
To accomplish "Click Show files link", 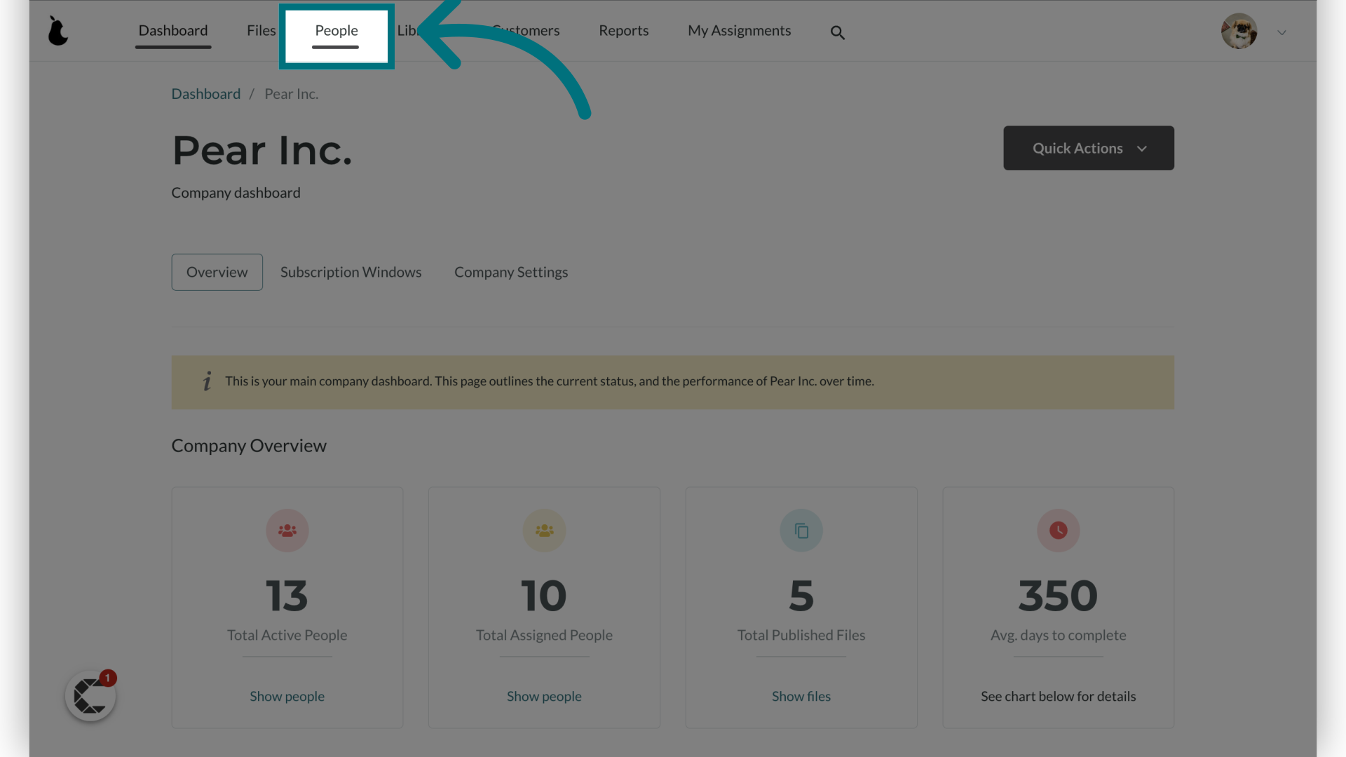I will [801, 696].
